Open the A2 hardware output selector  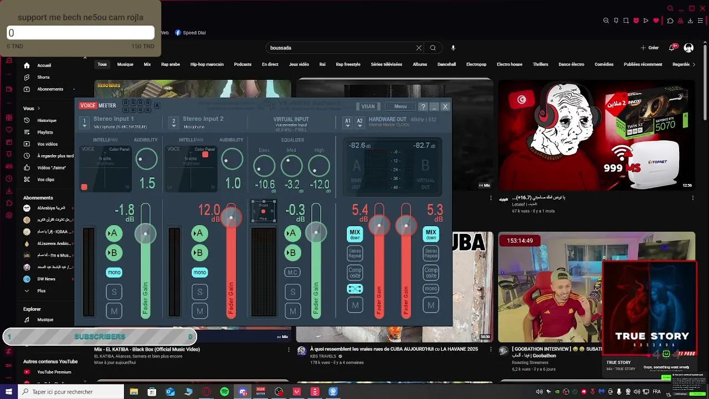coord(359,122)
